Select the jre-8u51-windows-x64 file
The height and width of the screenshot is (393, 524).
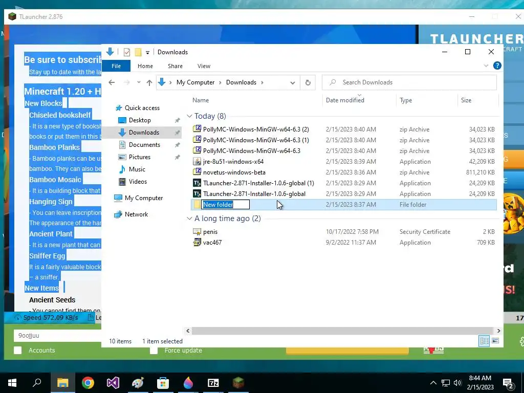click(x=233, y=162)
